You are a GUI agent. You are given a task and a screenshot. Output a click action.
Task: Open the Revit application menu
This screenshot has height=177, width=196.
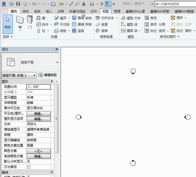(4, 4)
